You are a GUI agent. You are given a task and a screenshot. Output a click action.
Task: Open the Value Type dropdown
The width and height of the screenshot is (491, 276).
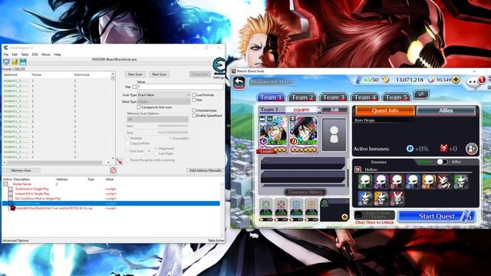tap(163, 102)
